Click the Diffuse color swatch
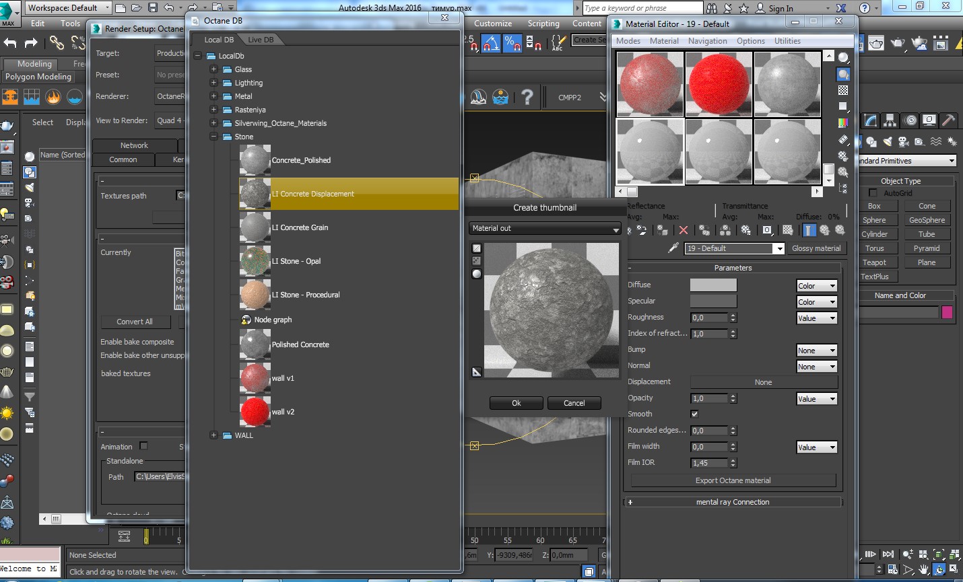 tap(713, 285)
